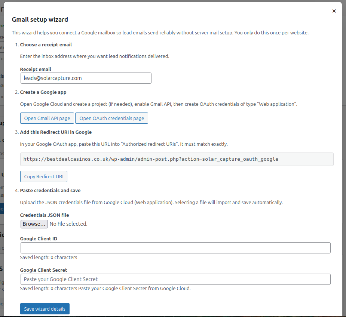Save wizard details
This screenshot has width=346, height=317.
coord(45,309)
